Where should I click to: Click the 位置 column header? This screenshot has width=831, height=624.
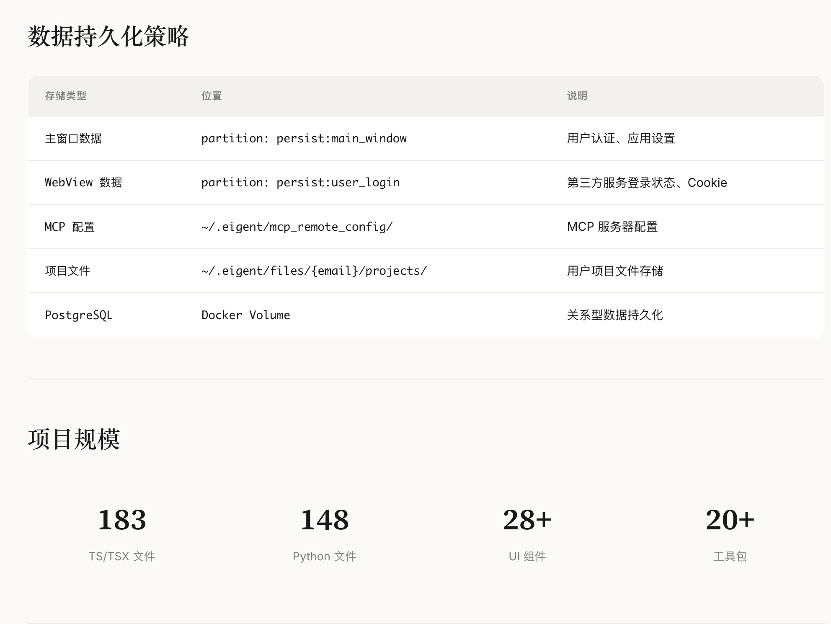(212, 96)
